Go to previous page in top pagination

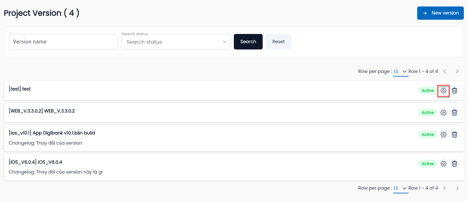[x=444, y=71]
